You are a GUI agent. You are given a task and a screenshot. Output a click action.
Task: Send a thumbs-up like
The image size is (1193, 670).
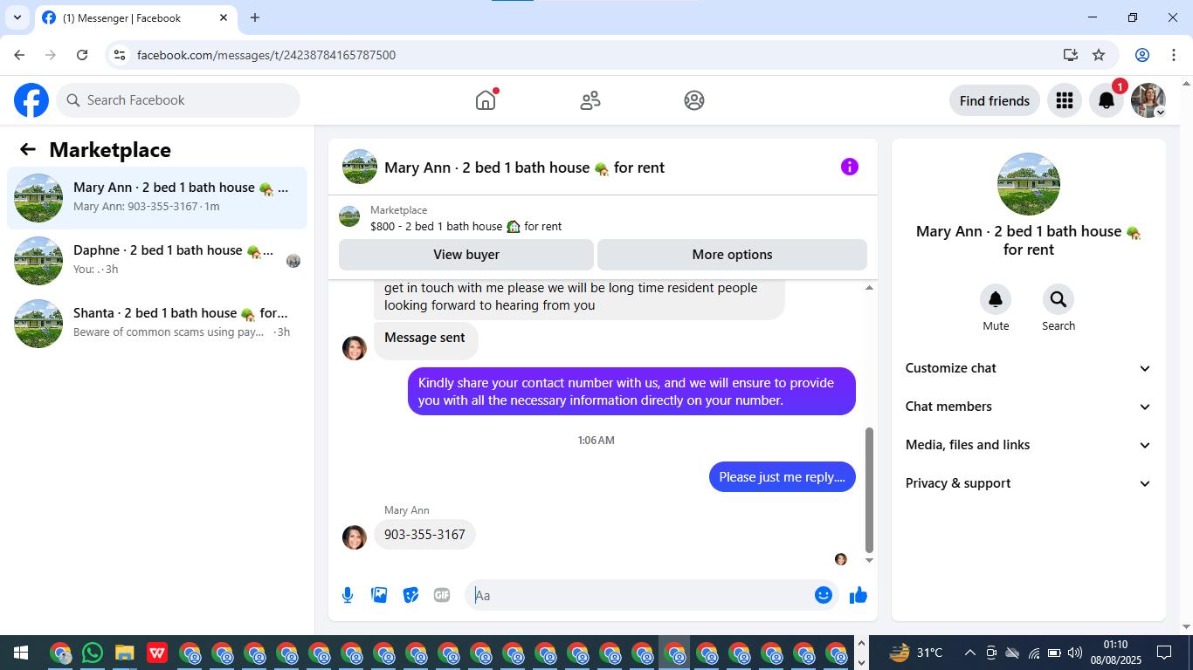[859, 595]
